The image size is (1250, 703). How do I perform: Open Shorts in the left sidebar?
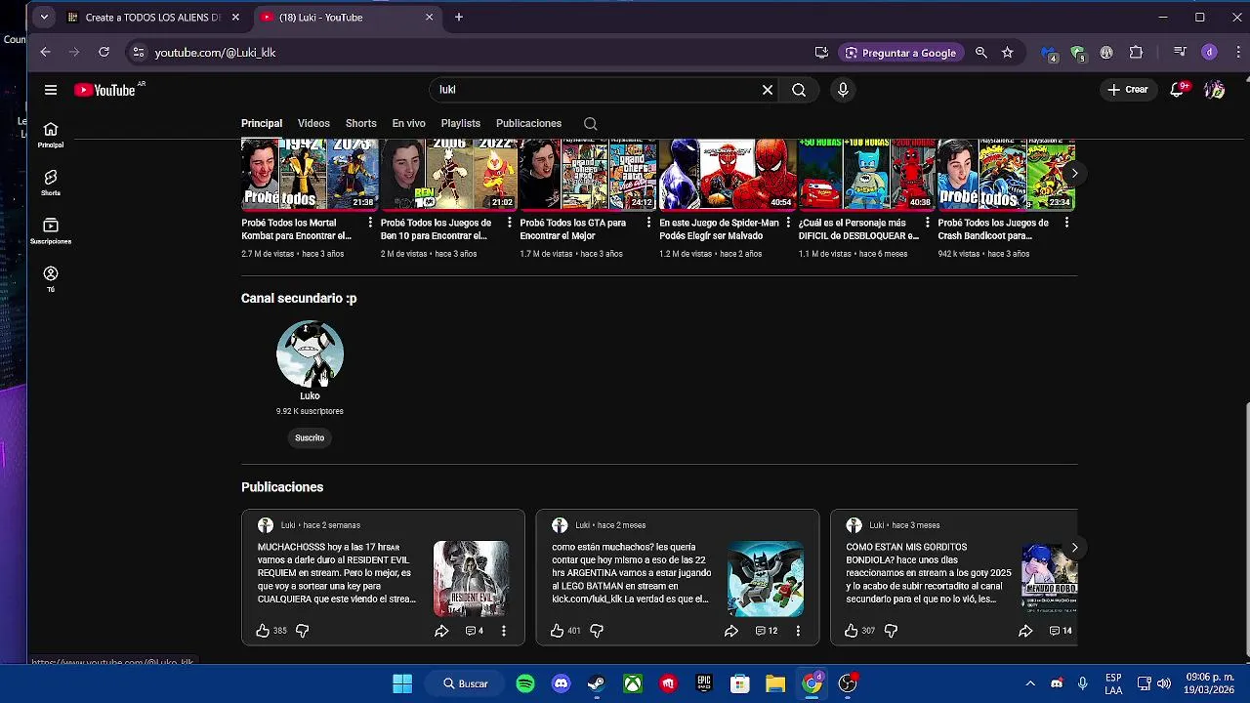click(x=51, y=183)
